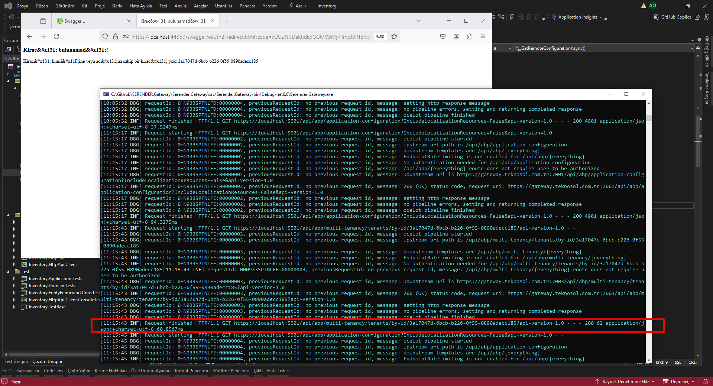Bookmark this page with the star icon
The width and height of the screenshot is (713, 386).
394,36
